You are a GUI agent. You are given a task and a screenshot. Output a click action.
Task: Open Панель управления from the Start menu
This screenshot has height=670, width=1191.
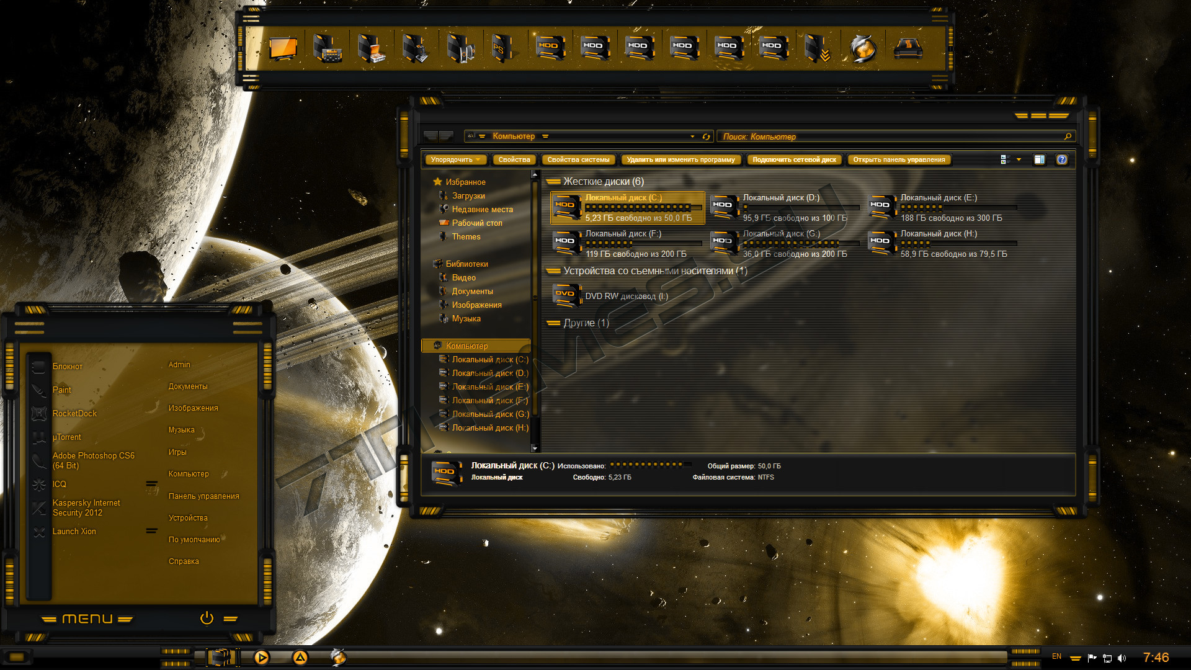click(203, 496)
